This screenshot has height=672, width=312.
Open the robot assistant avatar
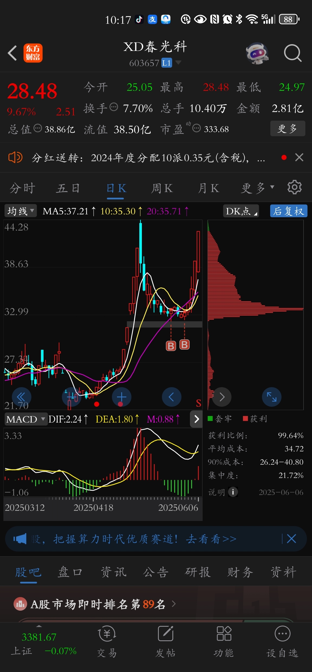257,53
